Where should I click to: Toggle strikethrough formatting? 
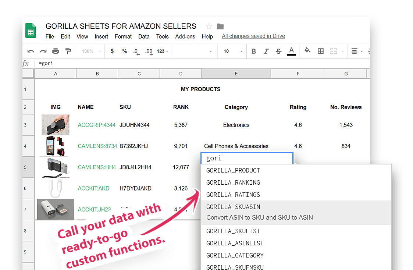tap(278, 51)
